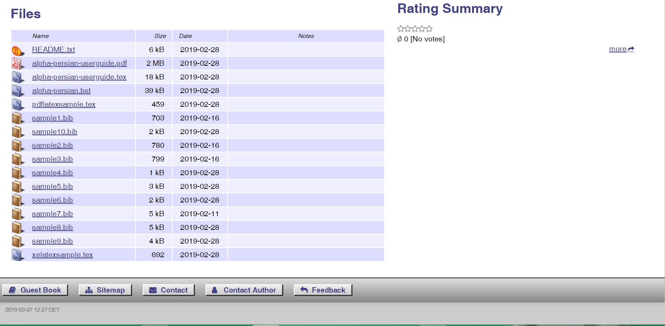The width and height of the screenshot is (665, 326).
Task: Open the sample7.bib file link
Action: [52, 214]
